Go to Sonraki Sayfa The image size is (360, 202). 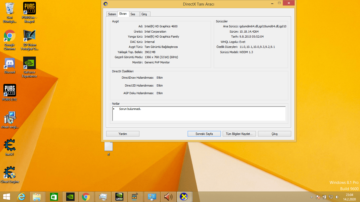pyautogui.click(x=204, y=134)
